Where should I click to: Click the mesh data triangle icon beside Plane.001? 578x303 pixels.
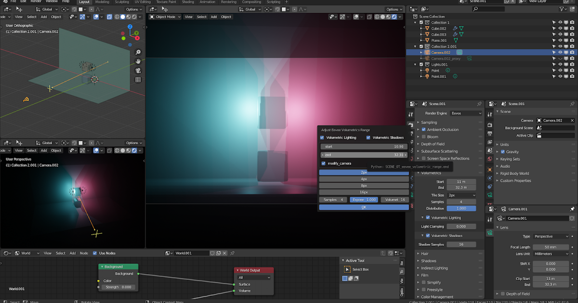[455, 40]
